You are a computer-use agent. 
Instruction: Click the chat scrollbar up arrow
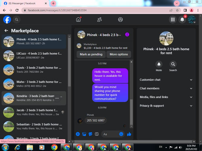[131, 62]
